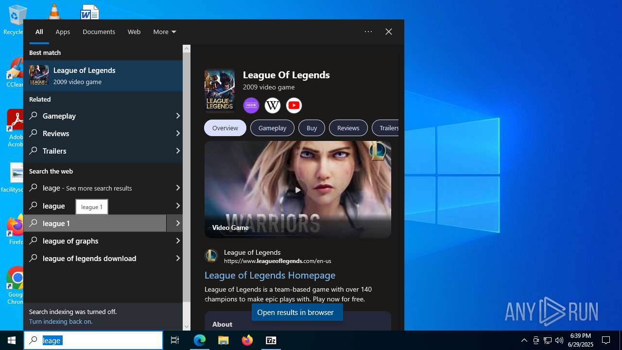Image resolution: width=622 pixels, height=350 pixels.
Task: Switch to the Documents search tab
Action: tap(99, 32)
